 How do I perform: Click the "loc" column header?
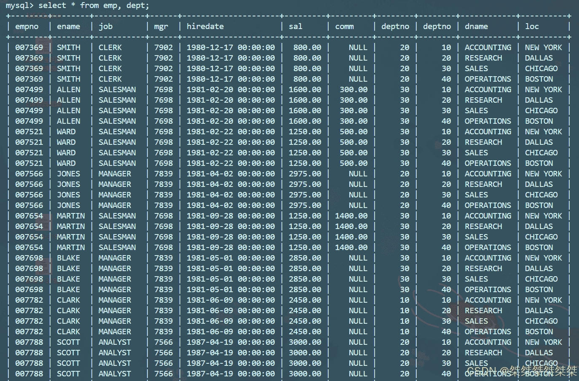[532, 27]
